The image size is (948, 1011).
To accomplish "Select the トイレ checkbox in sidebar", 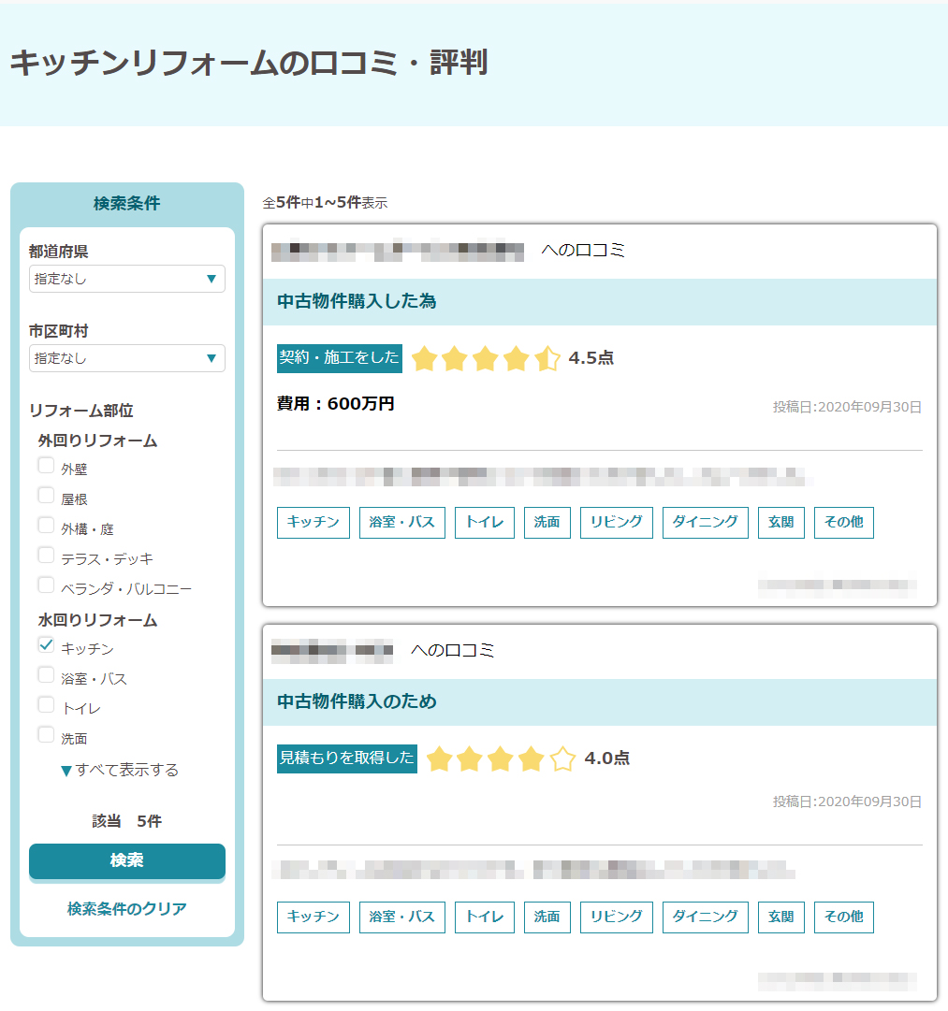I will (46, 705).
